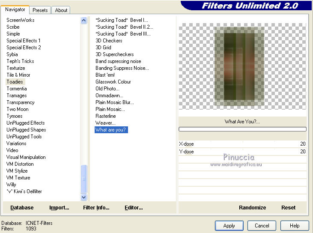Select the Toadies category

(15, 82)
